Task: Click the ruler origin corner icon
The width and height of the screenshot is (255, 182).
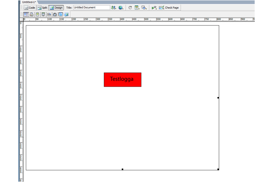Action: [x=22, y=20]
